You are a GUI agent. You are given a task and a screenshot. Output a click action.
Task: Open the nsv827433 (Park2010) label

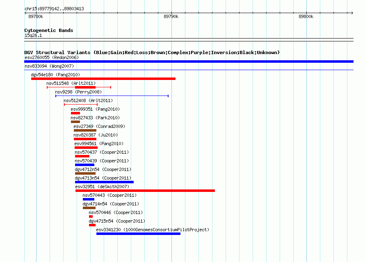pyautogui.click(x=95, y=118)
